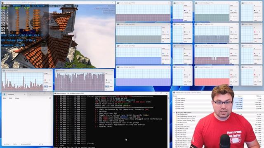The width and height of the screenshot is (264, 148).
Task: Click Quit in the Heaven benchmark bar
Action: coord(75,6)
